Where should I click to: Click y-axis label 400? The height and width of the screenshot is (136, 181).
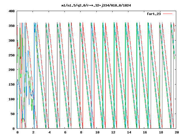click(x=12, y=11)
